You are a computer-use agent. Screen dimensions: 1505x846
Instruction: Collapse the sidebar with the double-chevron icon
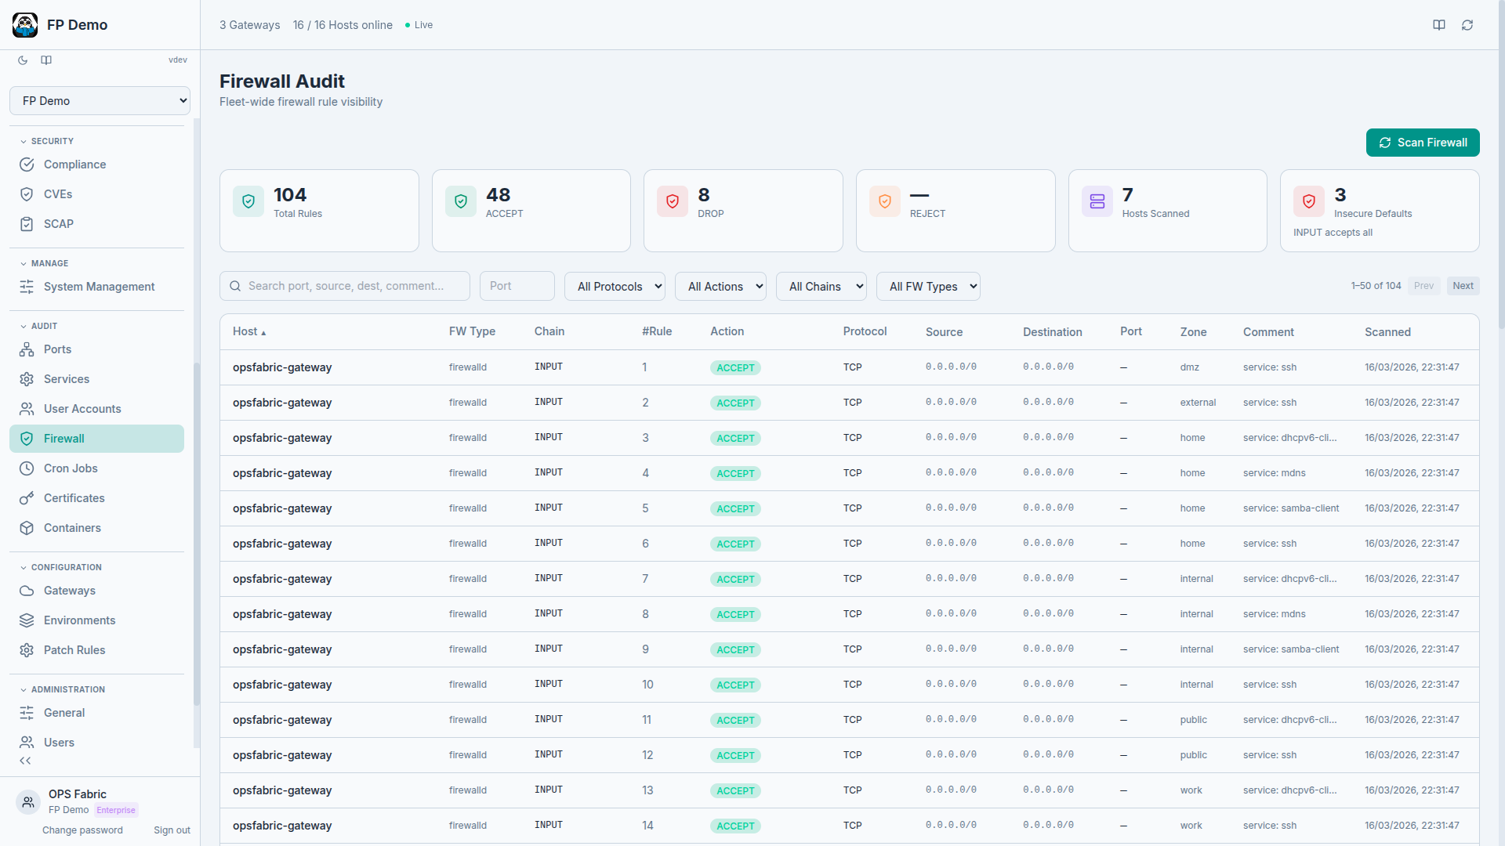(25, 760)
